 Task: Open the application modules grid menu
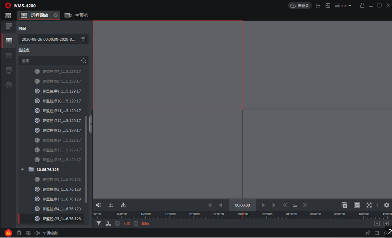pos(8,15)
